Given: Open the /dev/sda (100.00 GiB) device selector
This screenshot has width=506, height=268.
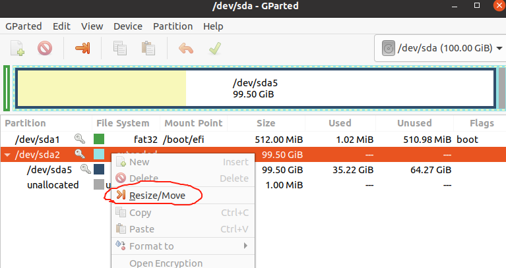Looking at the screenshot, I should [x=441, y=48].
